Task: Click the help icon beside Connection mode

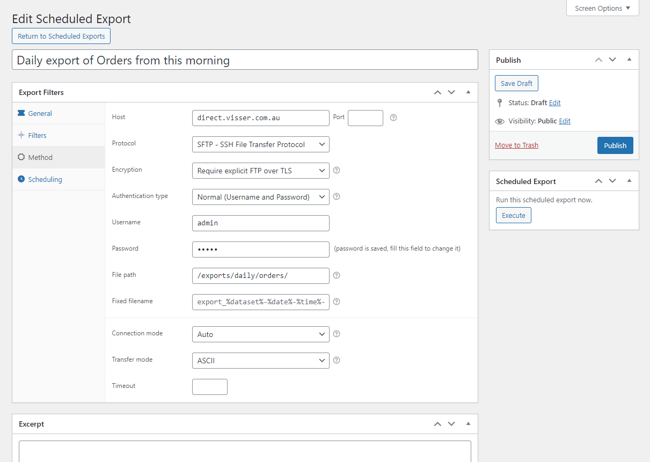Action: click(x=337, y=334)
